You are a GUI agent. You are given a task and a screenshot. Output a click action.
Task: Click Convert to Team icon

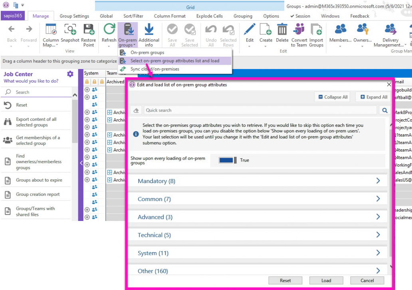pos(299,29)
